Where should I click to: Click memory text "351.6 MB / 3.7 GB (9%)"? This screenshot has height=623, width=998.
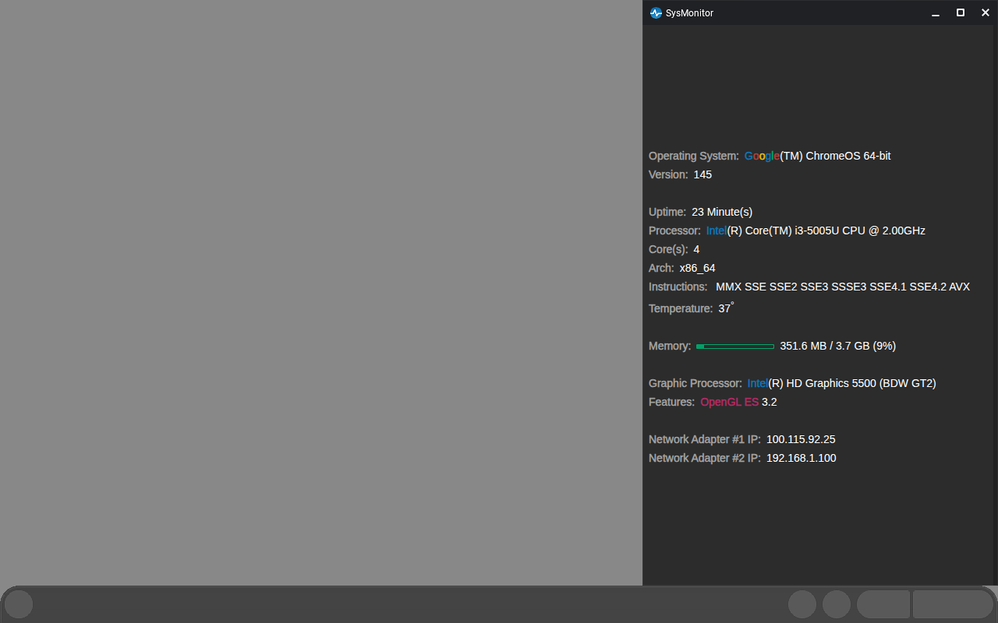(837, 346)
